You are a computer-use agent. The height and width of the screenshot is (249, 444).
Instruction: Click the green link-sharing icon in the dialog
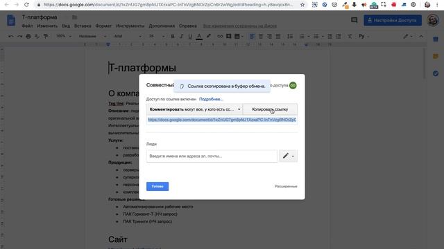click(x=293, y=85)
